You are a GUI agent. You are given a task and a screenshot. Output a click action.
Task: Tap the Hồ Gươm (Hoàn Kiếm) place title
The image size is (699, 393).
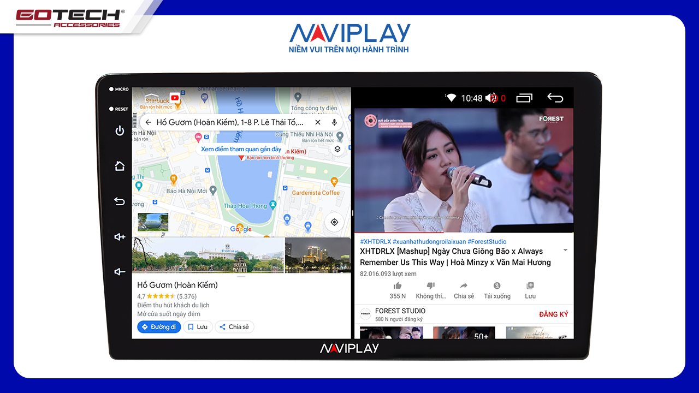tap(177, 285)
